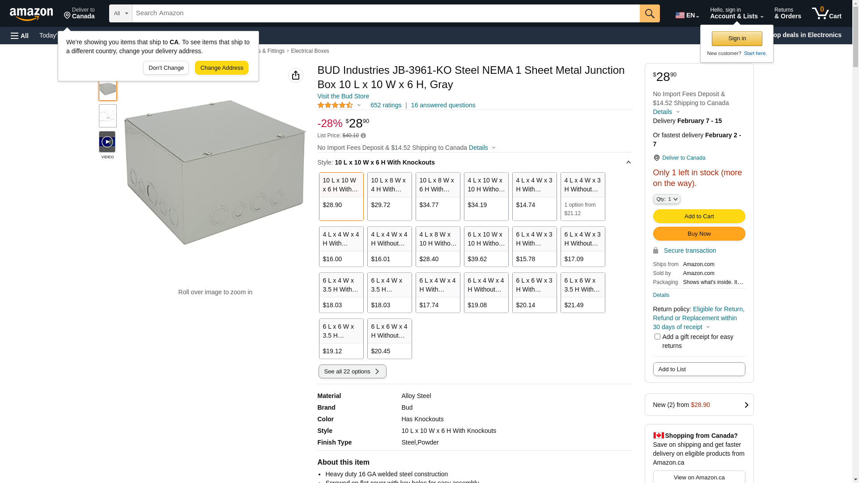Click the Amazon logo
The image size is (859, 483).
point(31,14)
